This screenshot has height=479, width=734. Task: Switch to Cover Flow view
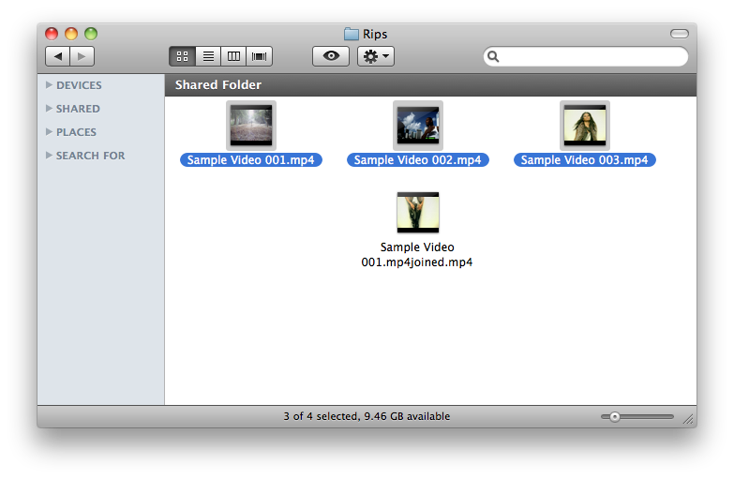click(260, 56)
